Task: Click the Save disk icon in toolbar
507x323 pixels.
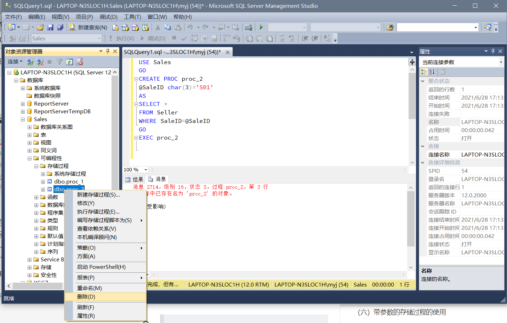Action: (50, 27)
